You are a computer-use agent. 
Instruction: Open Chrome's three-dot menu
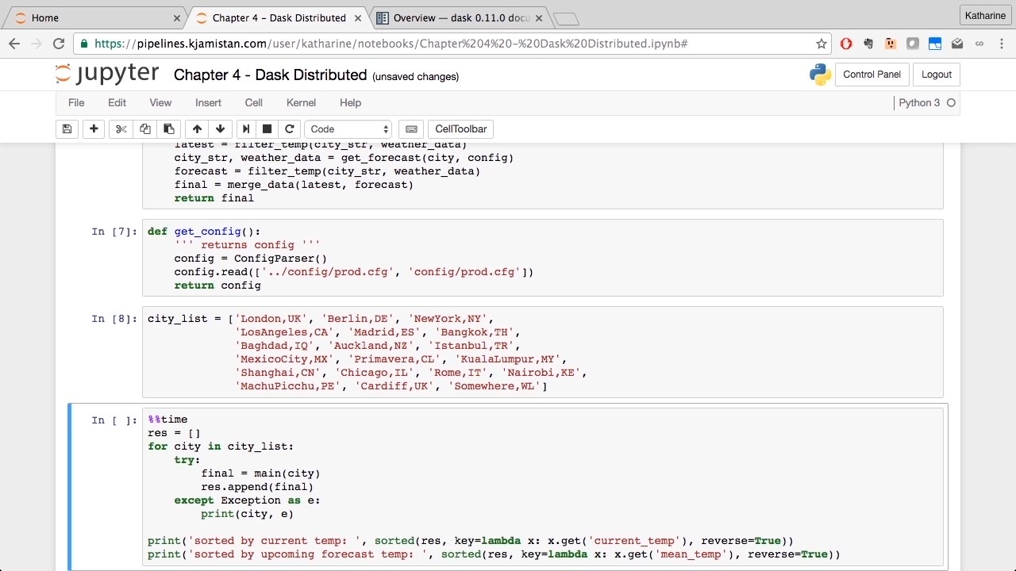click(1001, 44)
